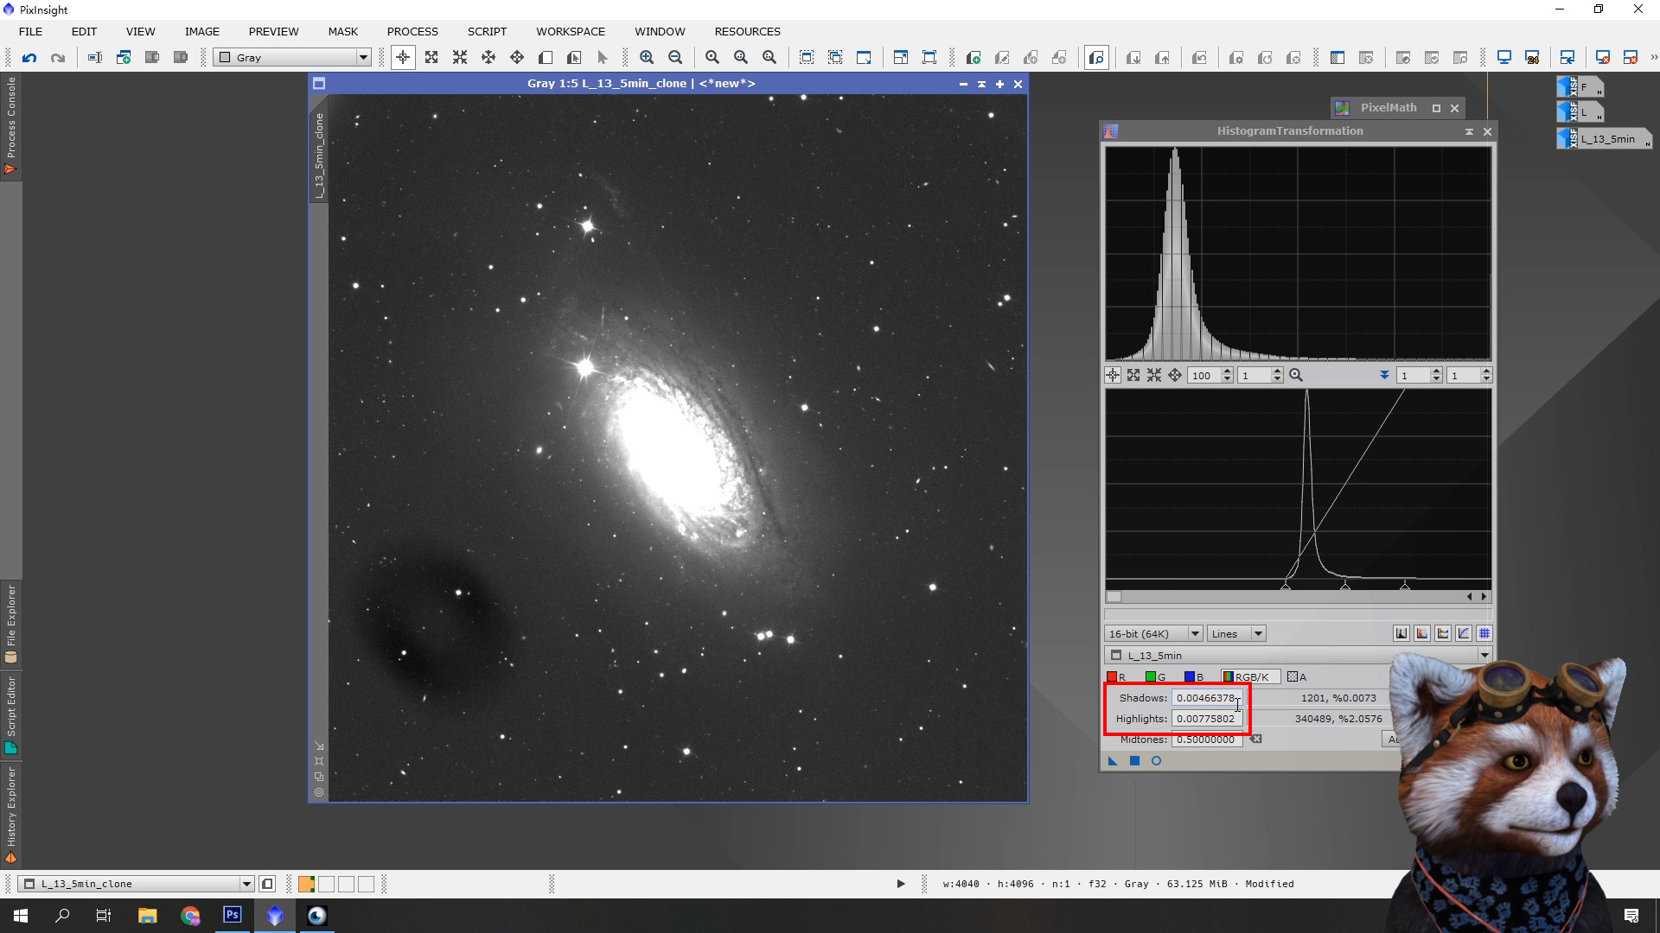Select the RGB/K combined channel button

click(x=1249, y=677)
